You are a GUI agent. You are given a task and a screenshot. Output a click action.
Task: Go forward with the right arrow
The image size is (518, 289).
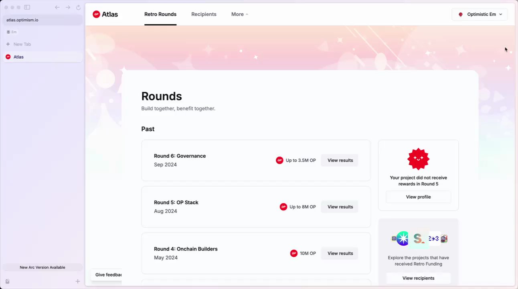point(68,7)
